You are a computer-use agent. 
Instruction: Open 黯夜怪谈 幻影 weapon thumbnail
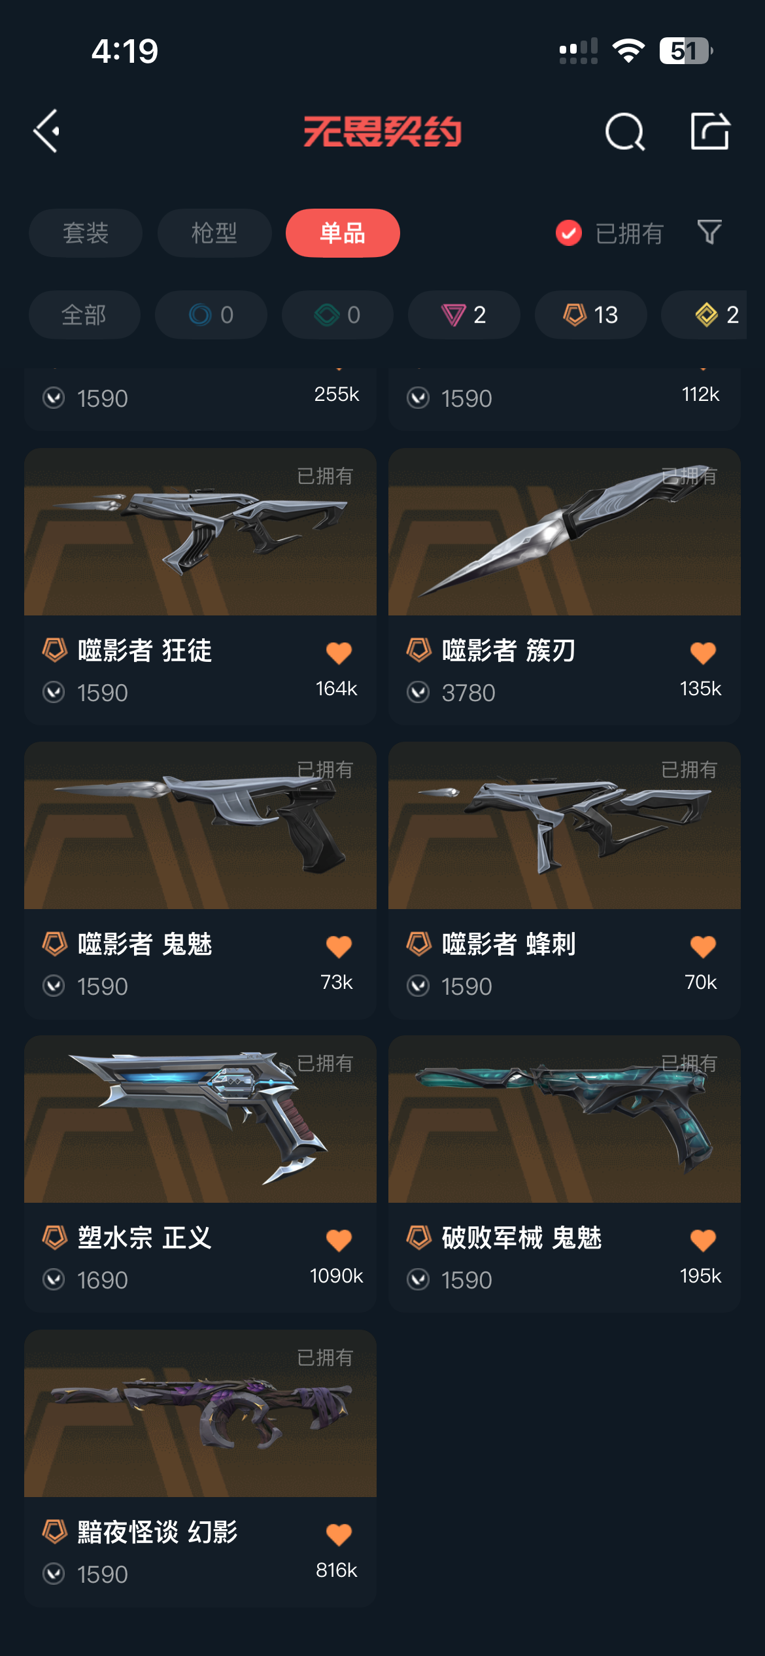pos(200,1413)
